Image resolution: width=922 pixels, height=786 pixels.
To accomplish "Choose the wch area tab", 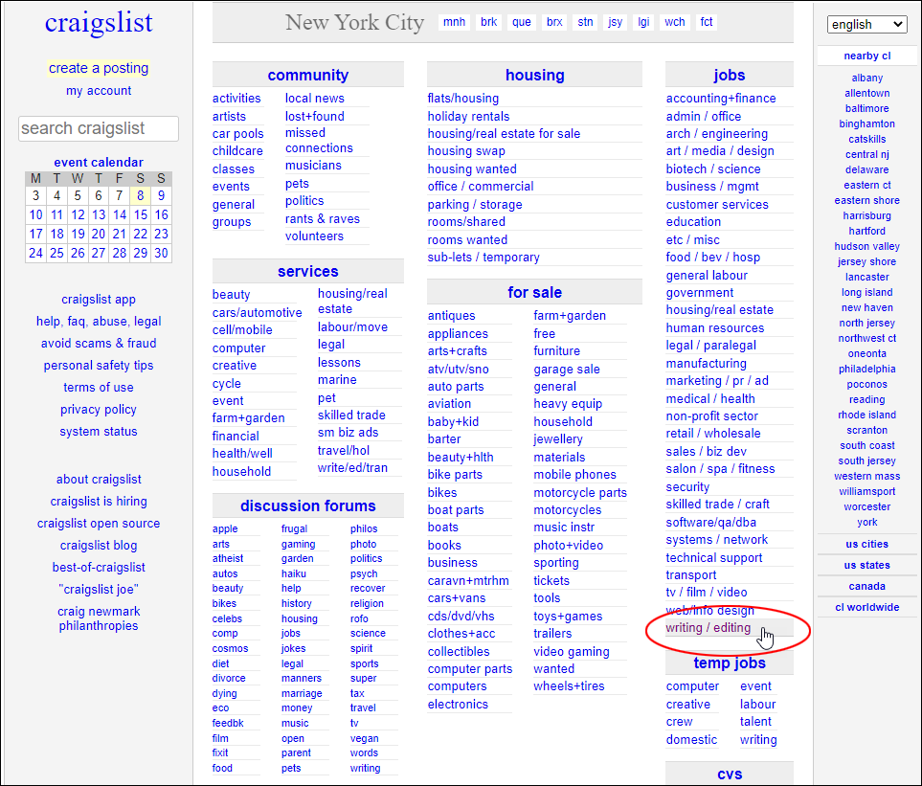I will pos(674,22).
